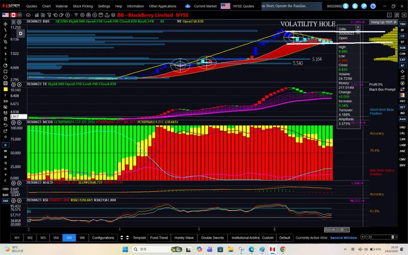Screen dimensions: 408x255
Task: Toggle the FAR button beside RSI panel
Action: 5,201
